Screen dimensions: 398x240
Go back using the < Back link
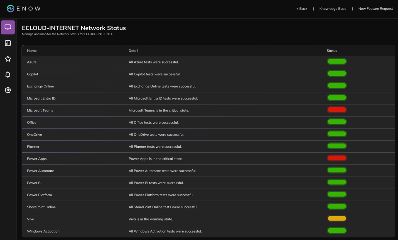coord(302,9)
